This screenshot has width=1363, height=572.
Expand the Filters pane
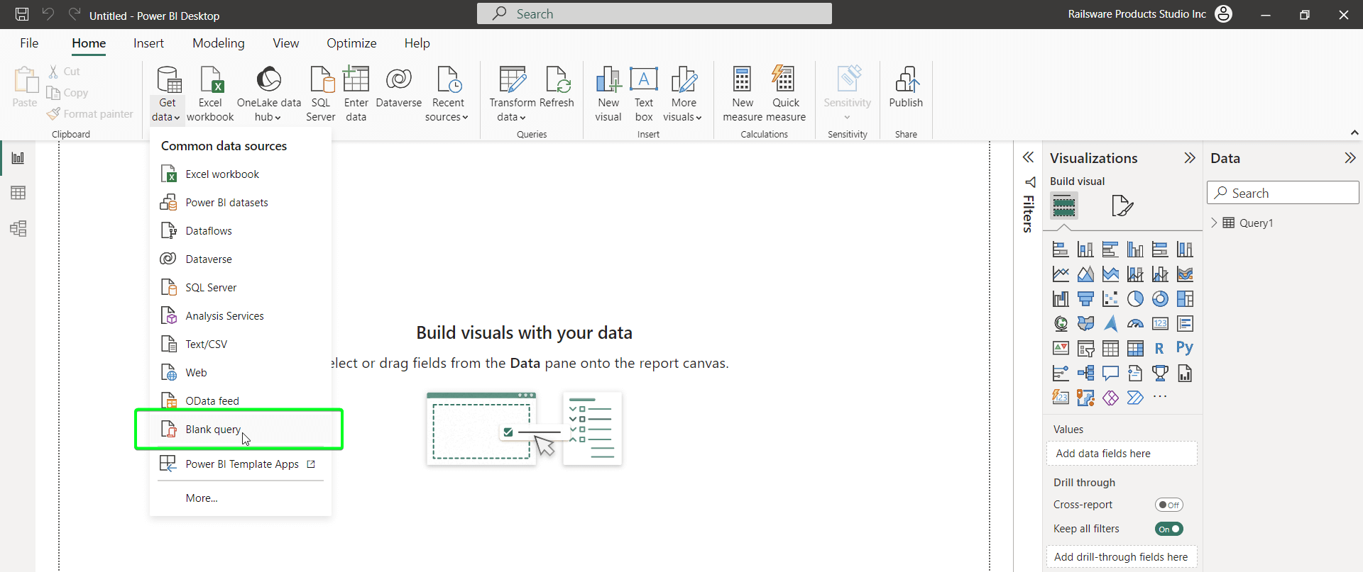(x=1028, y=157)
